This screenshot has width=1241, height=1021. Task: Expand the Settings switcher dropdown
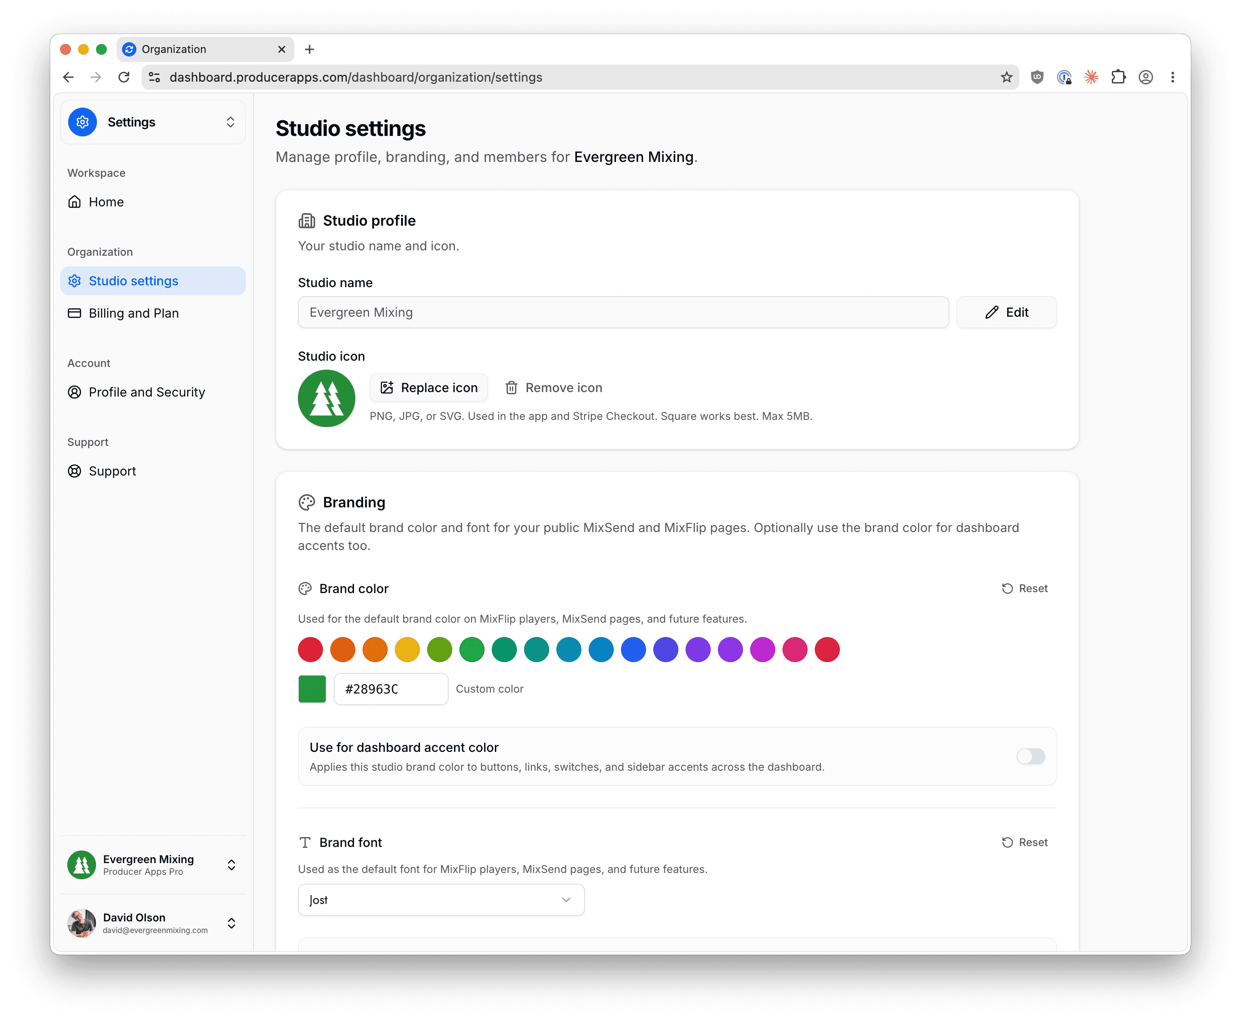coord(153,122)
